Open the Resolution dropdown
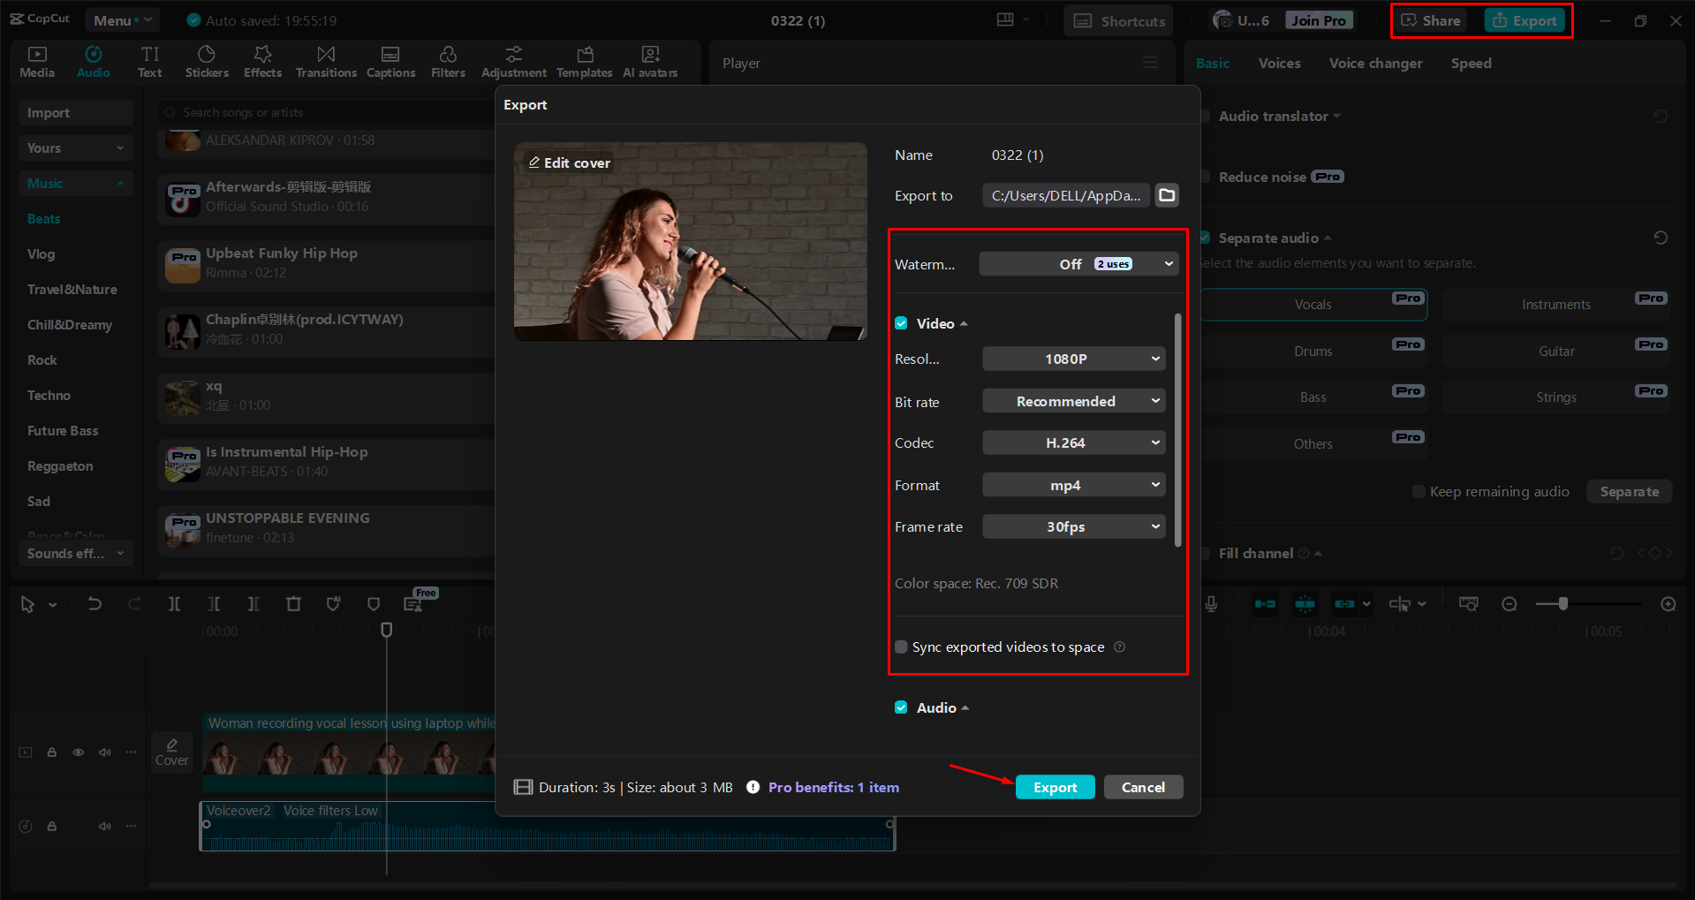 click(1072, 359)
